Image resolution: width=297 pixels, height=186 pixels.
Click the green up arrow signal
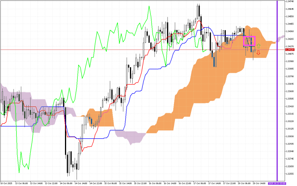pos(259,46)
